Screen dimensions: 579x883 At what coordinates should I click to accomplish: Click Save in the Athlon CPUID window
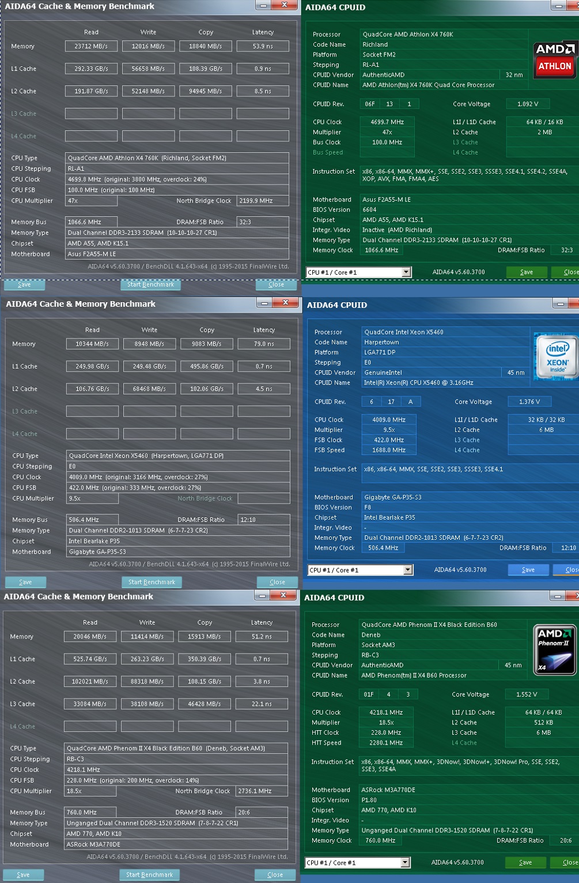(527, 272)
